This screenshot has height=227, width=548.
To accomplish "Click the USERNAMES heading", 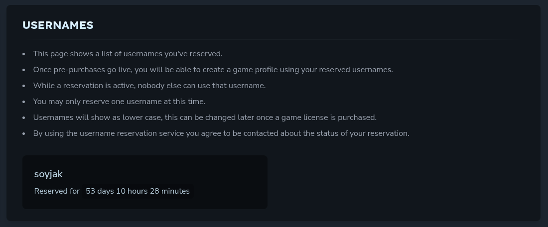I will pos(58,25).
